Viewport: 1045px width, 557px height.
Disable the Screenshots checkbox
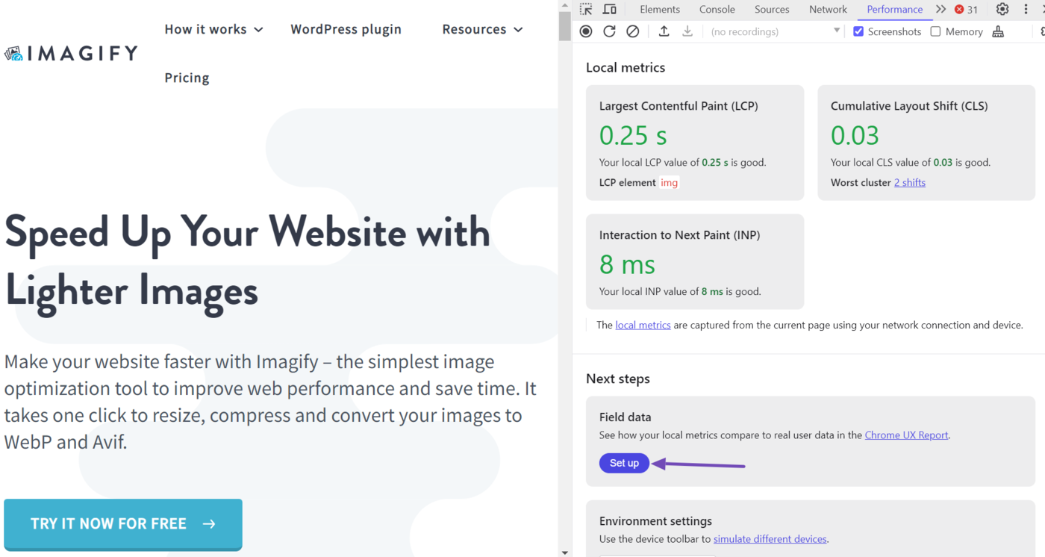(x=858, y=31)
